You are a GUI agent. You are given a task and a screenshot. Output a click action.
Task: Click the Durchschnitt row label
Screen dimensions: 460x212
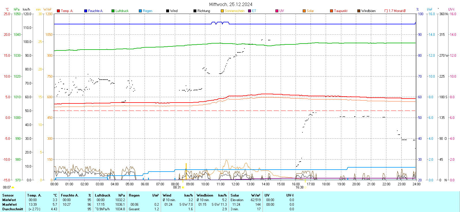click(13, 209)
